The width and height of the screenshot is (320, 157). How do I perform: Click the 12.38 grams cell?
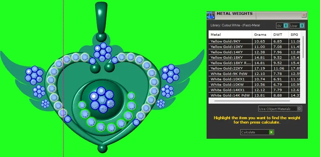pos(262,52)
